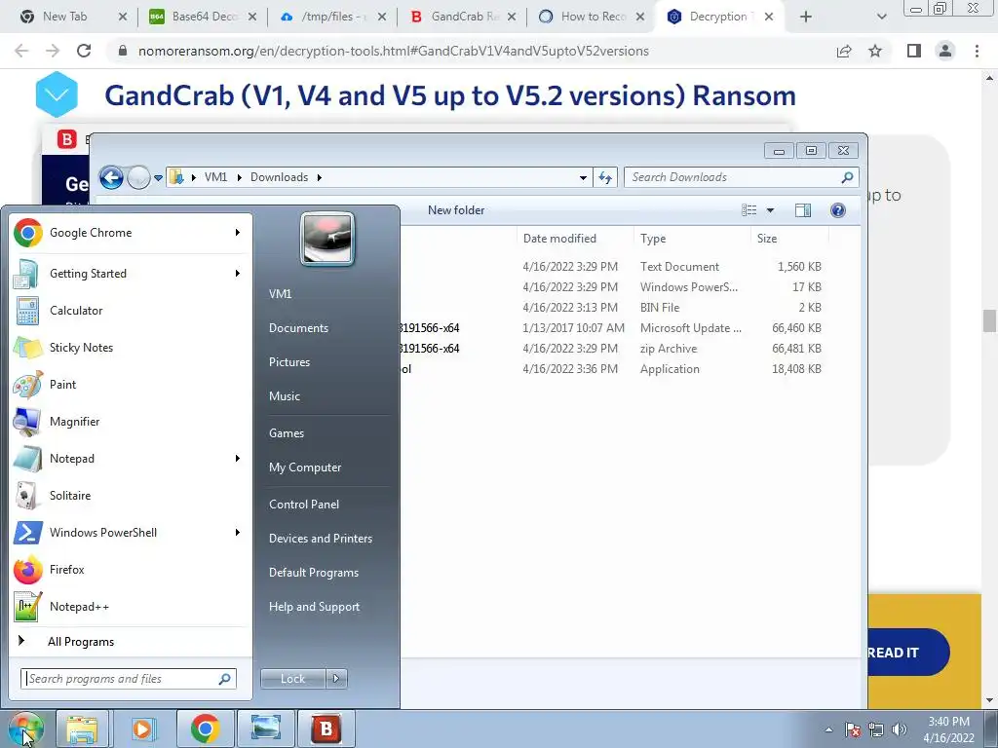Expand Getting Started submenu arrow
The image size is (998, 748).
coord(238,274)
